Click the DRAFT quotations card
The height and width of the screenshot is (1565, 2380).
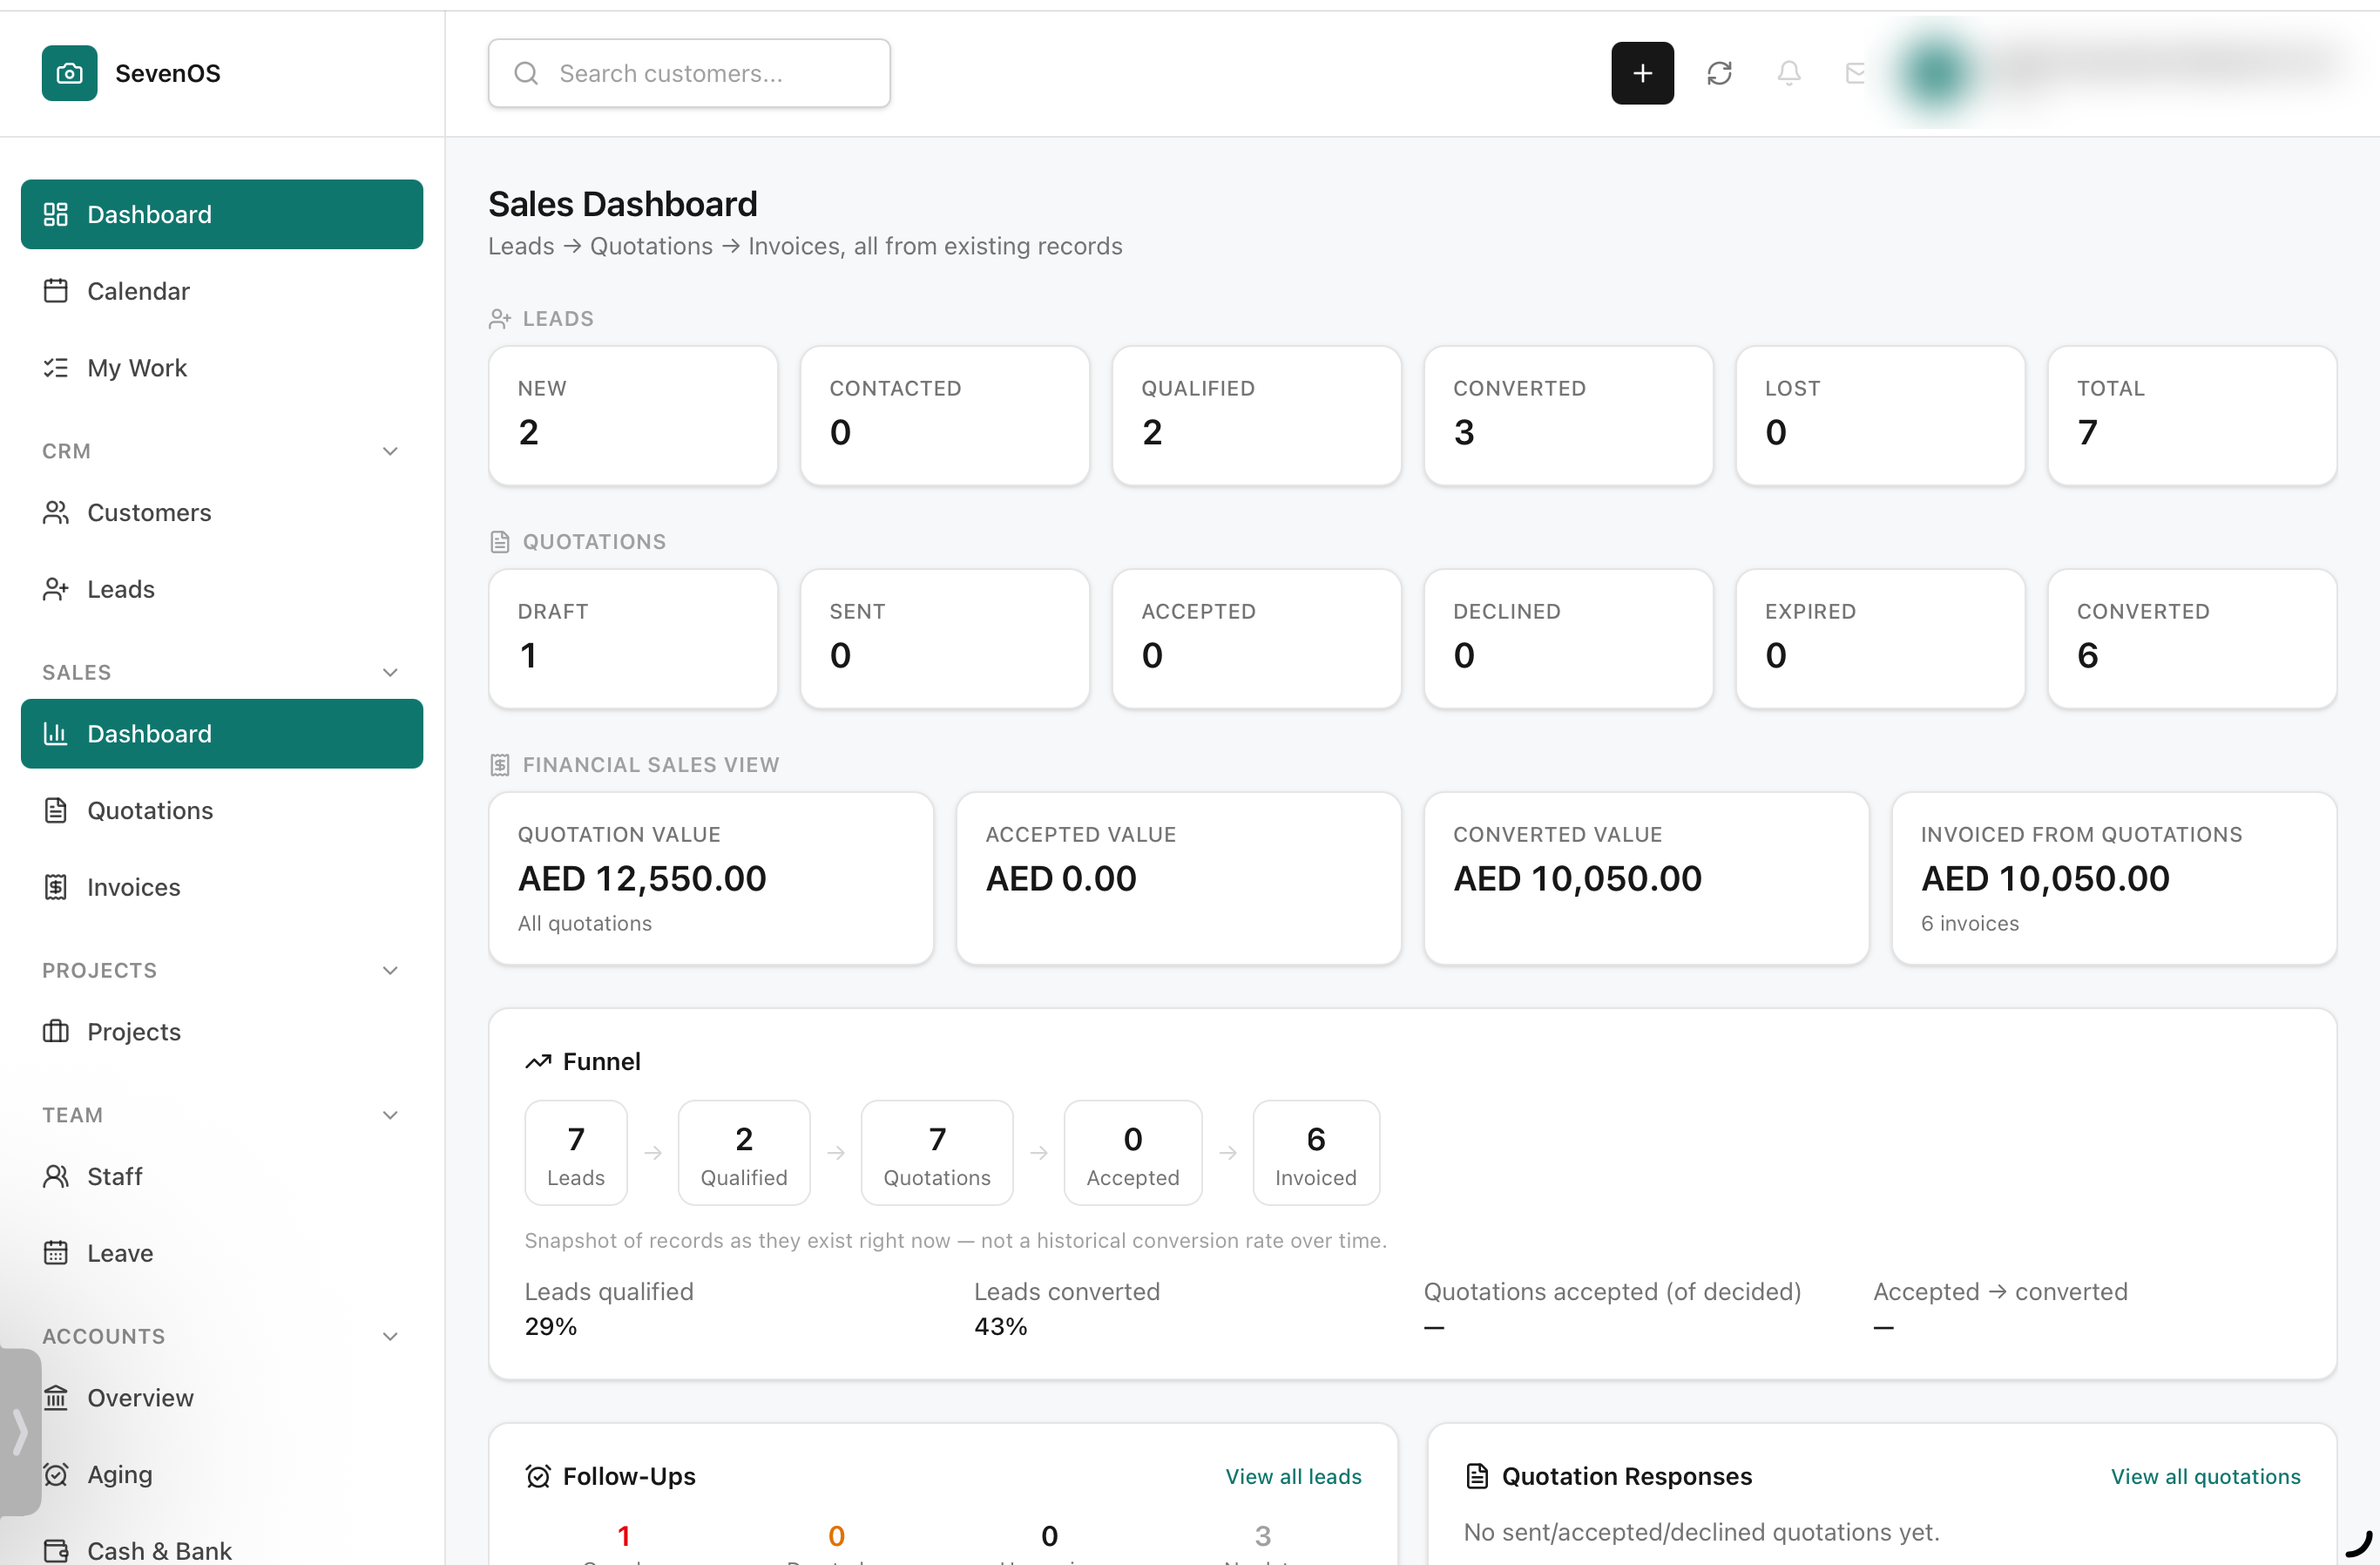pyautogui.click(x=633, y=639)
